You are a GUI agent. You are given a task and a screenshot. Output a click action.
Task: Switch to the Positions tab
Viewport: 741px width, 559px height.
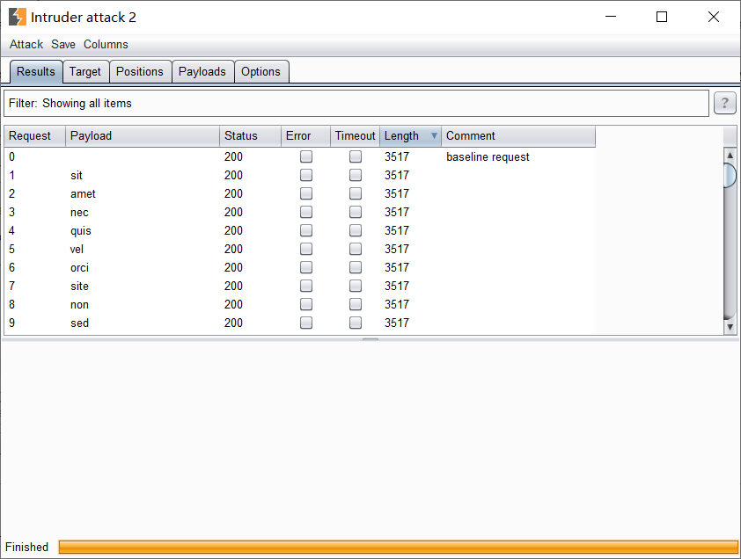140,72
